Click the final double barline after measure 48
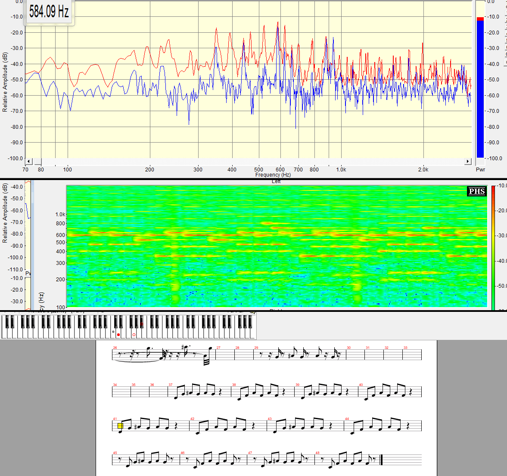507x476 pixels. pos(381,460)
